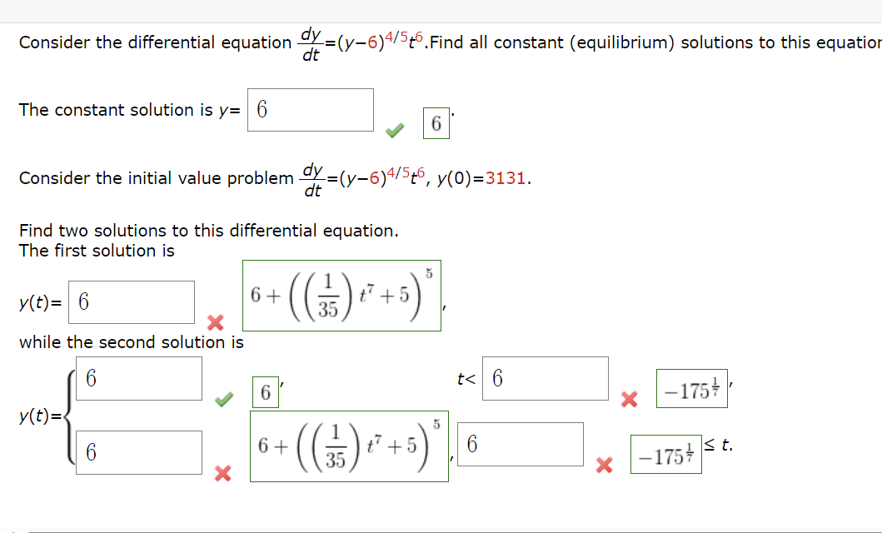Select the bottom piecewise answer input box
Image resolution: width=882 pixels, height=533 pixels.
(138, 451)
